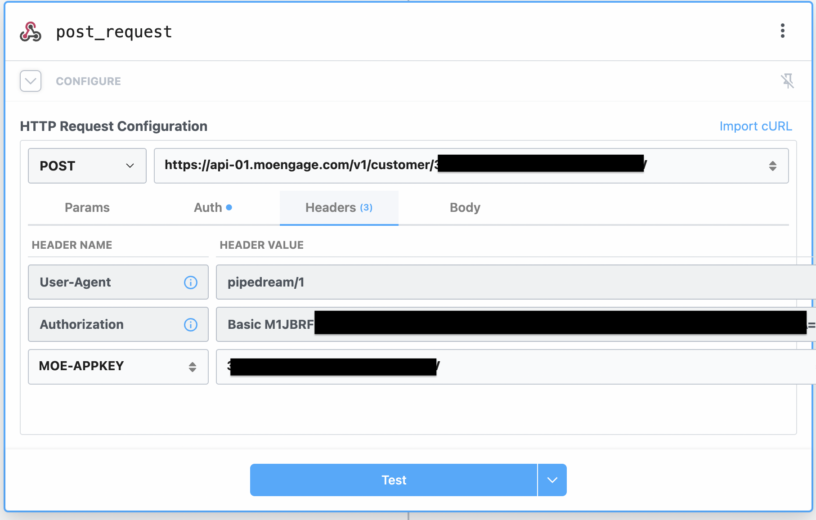Image resolution: width=816 pixels, height=520 pixels.
Task: Toggle the pin icon in Configure row
Action: [787, 81]
